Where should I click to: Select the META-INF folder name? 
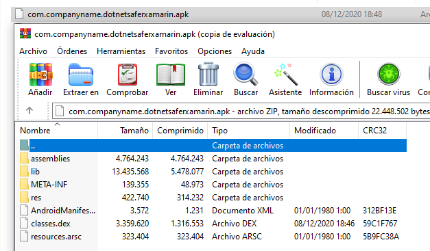click(x=49, y=185)
